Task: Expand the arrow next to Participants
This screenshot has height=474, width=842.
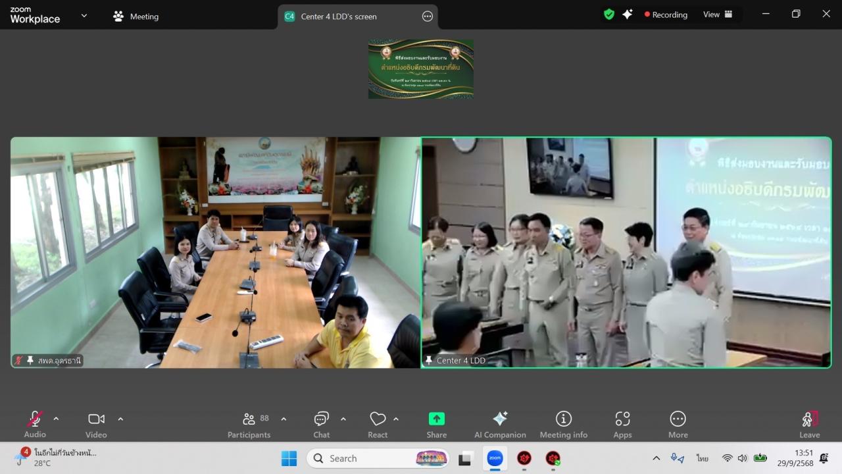Action: coord(284,419)
